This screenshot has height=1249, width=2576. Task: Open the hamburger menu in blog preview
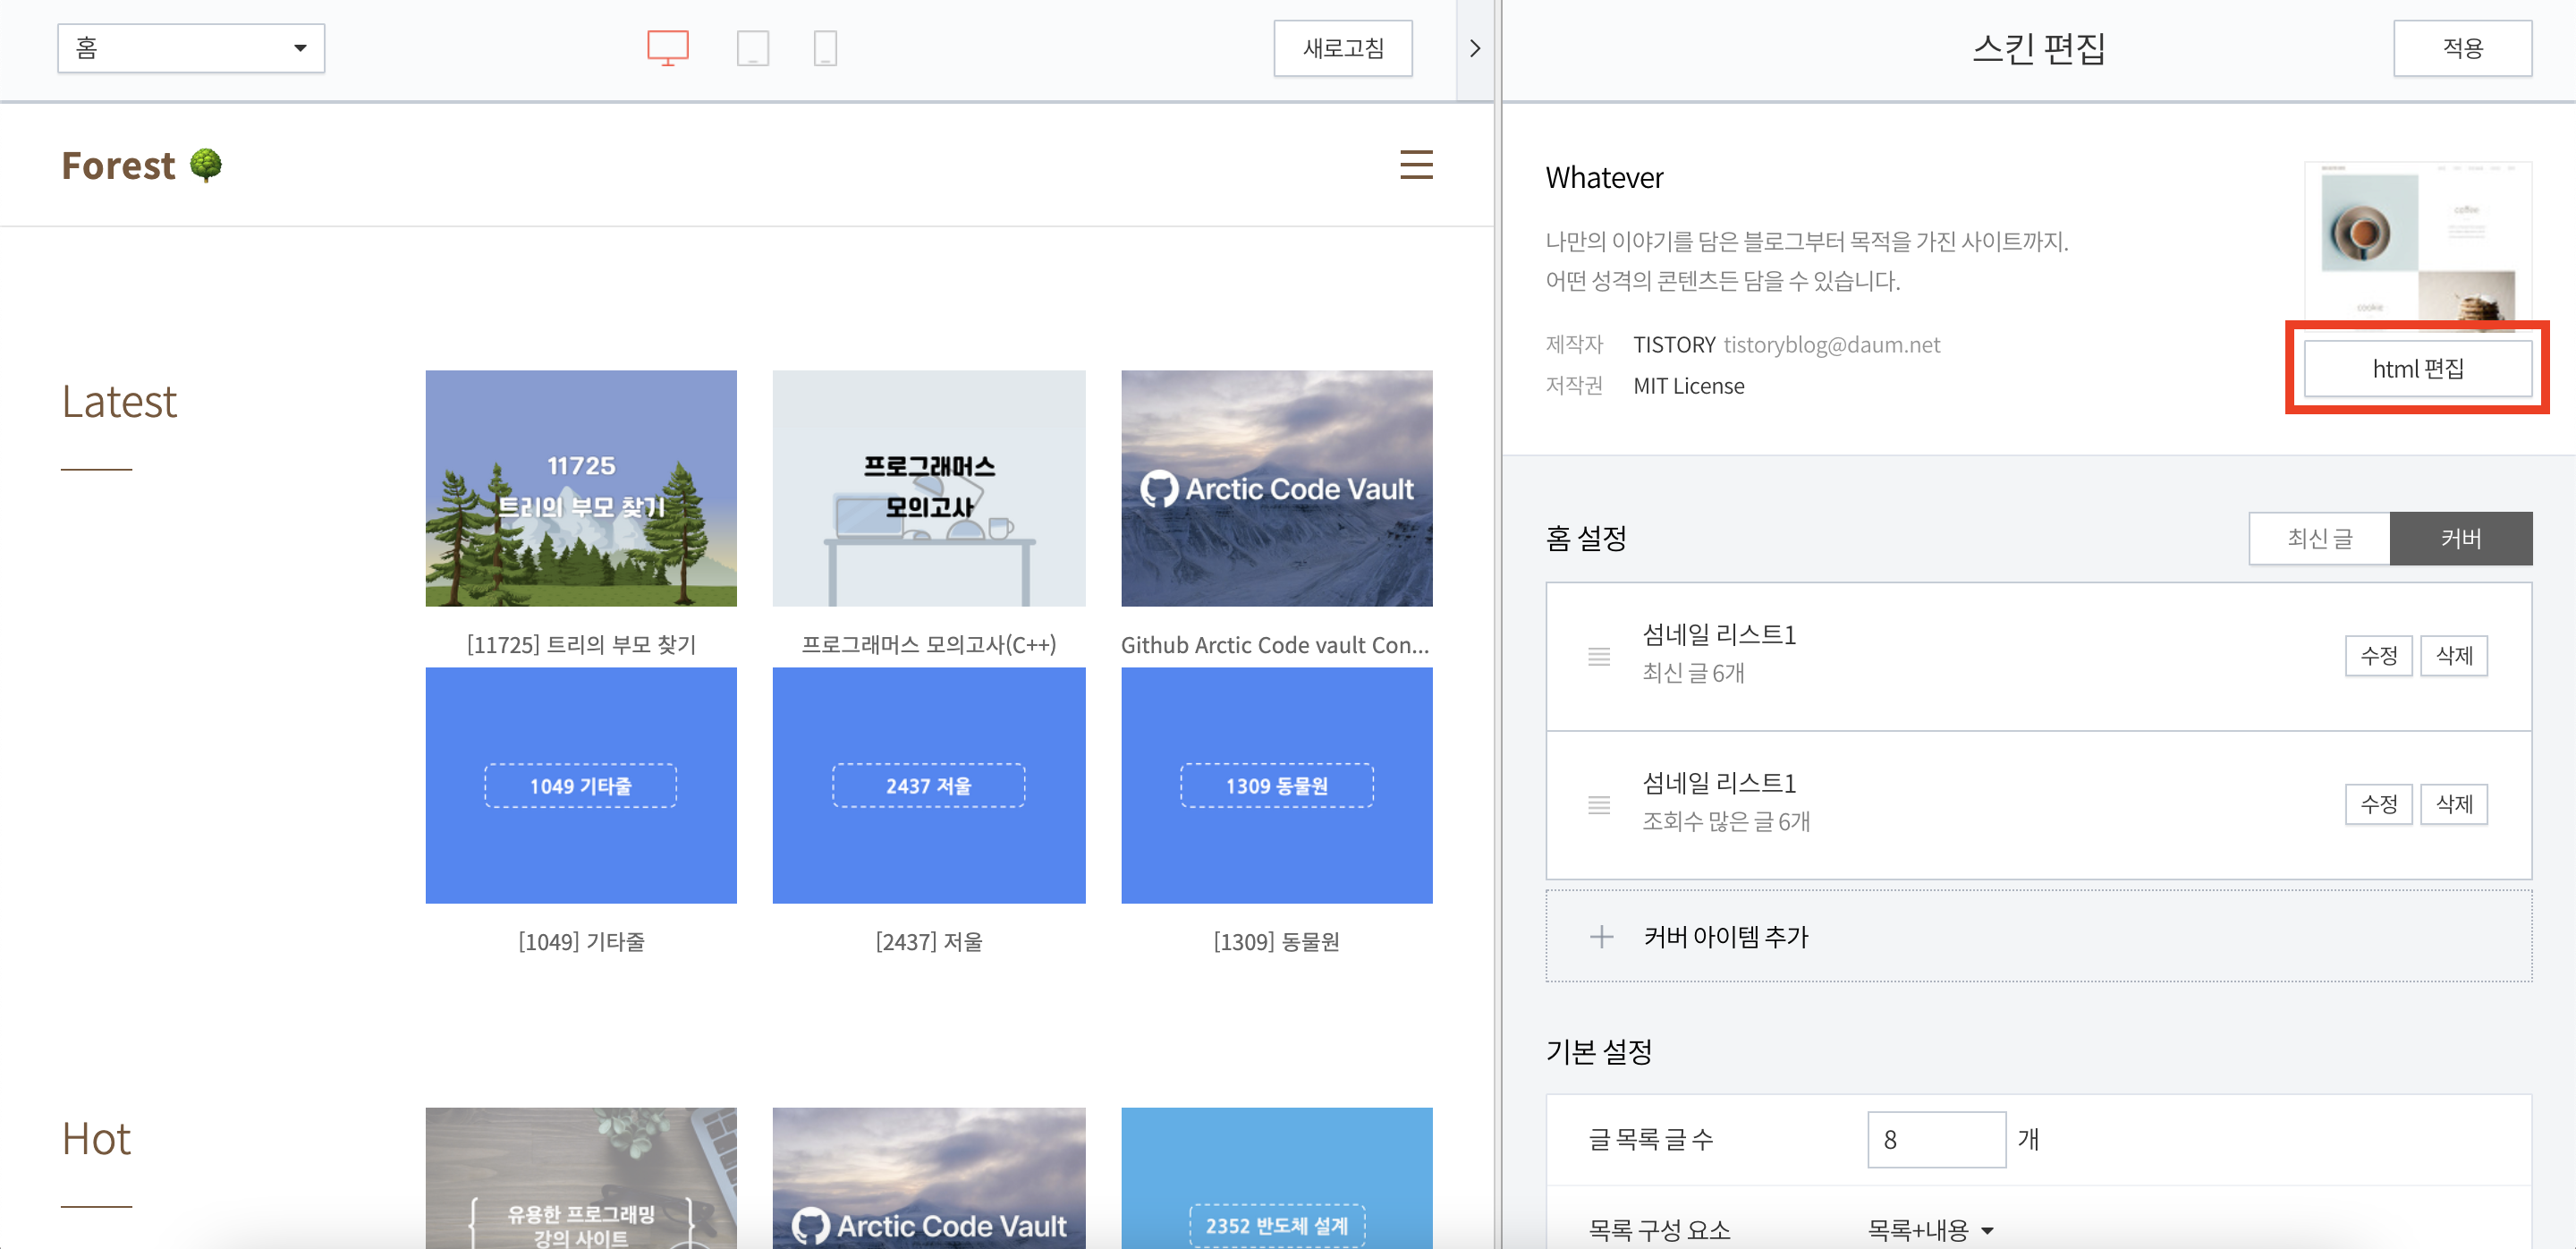[1415, 164]
